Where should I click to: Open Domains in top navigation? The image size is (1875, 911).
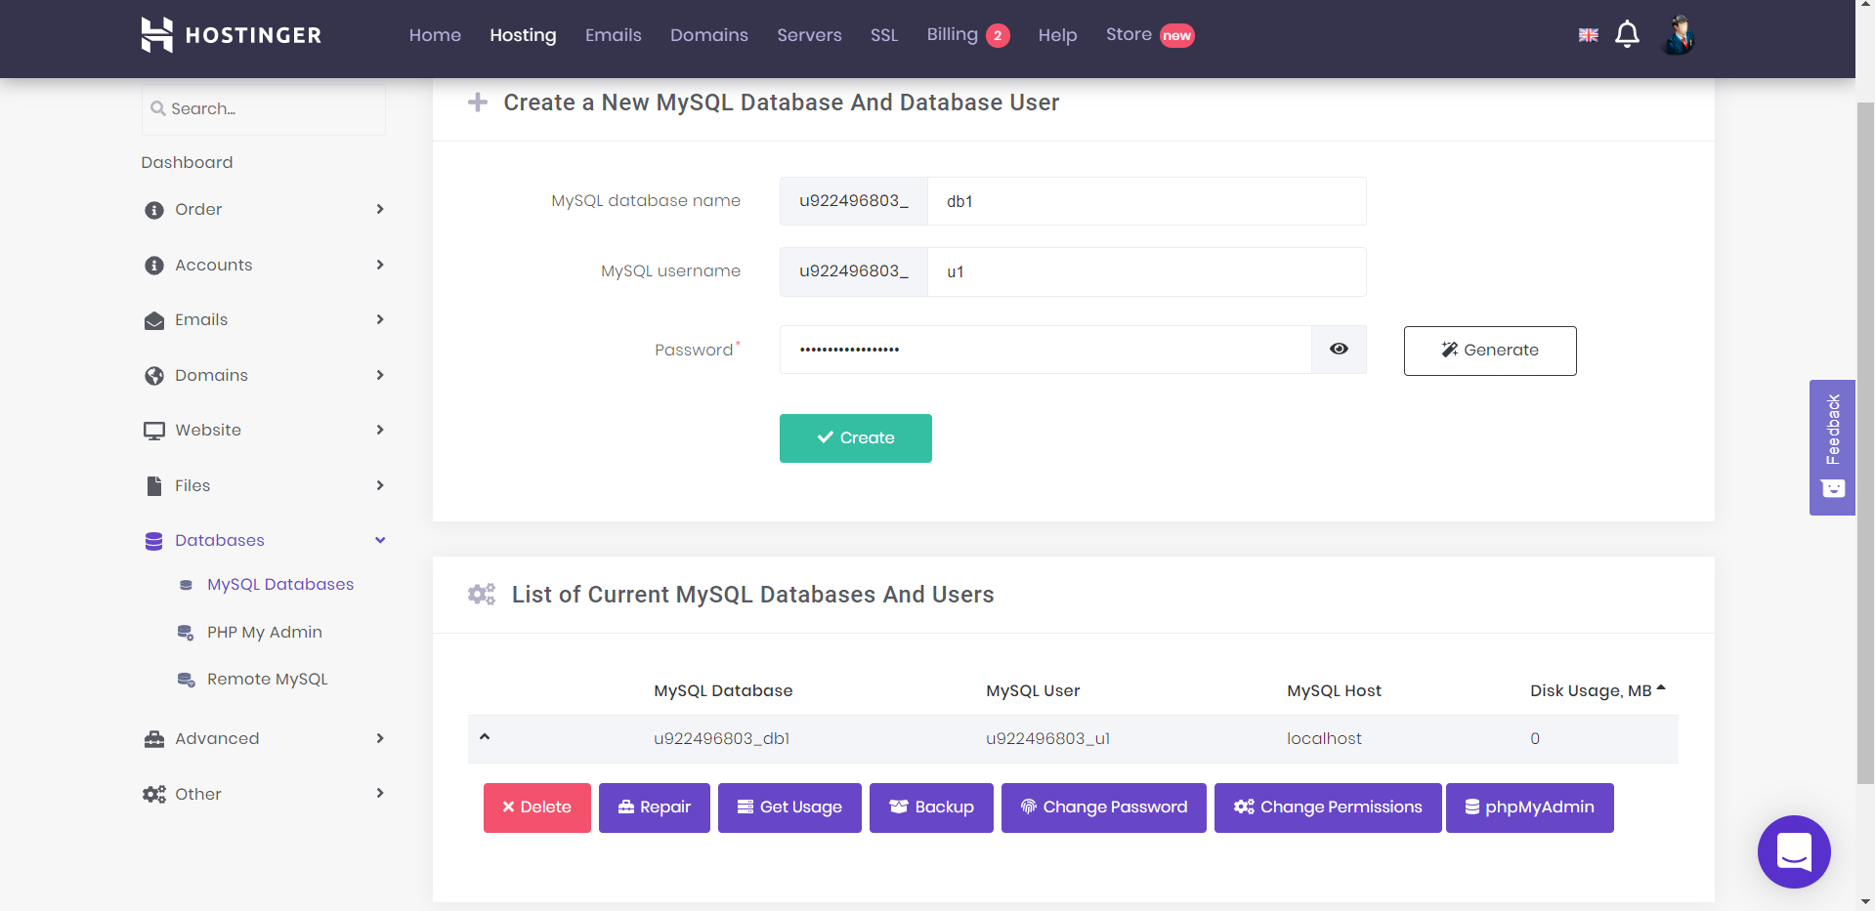pyautogui.click(x=709, y=35)
